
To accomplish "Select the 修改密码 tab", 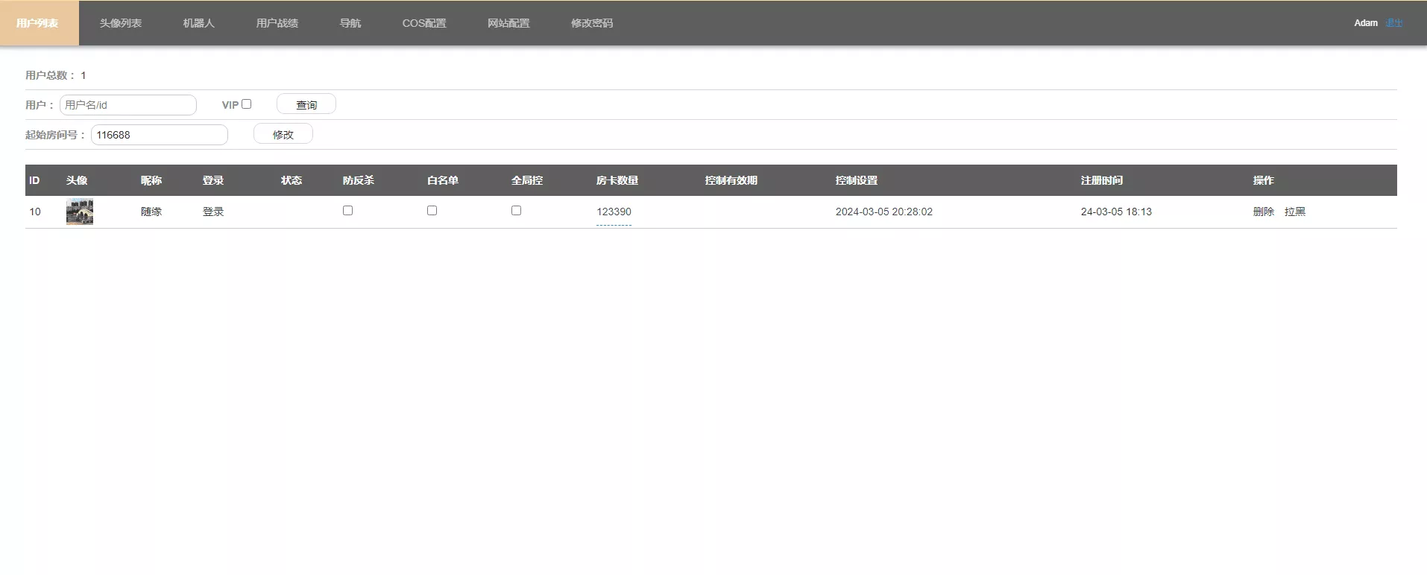I will [591, 23].
